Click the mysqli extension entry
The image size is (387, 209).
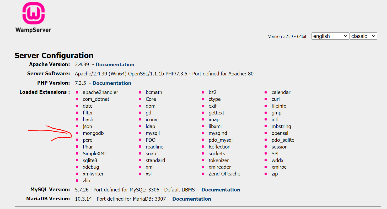click(x=153, y=133)
